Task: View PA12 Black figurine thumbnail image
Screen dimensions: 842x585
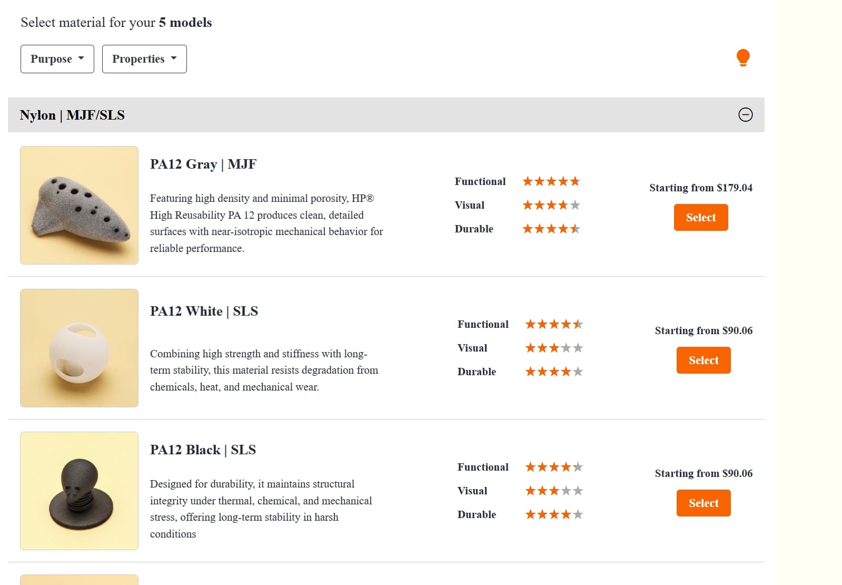Action: click(78, 491)
